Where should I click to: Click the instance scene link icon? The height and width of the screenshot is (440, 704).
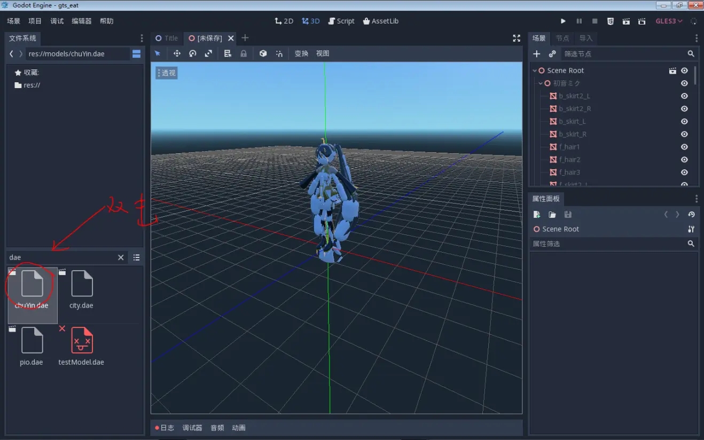(x=552, y=54)
